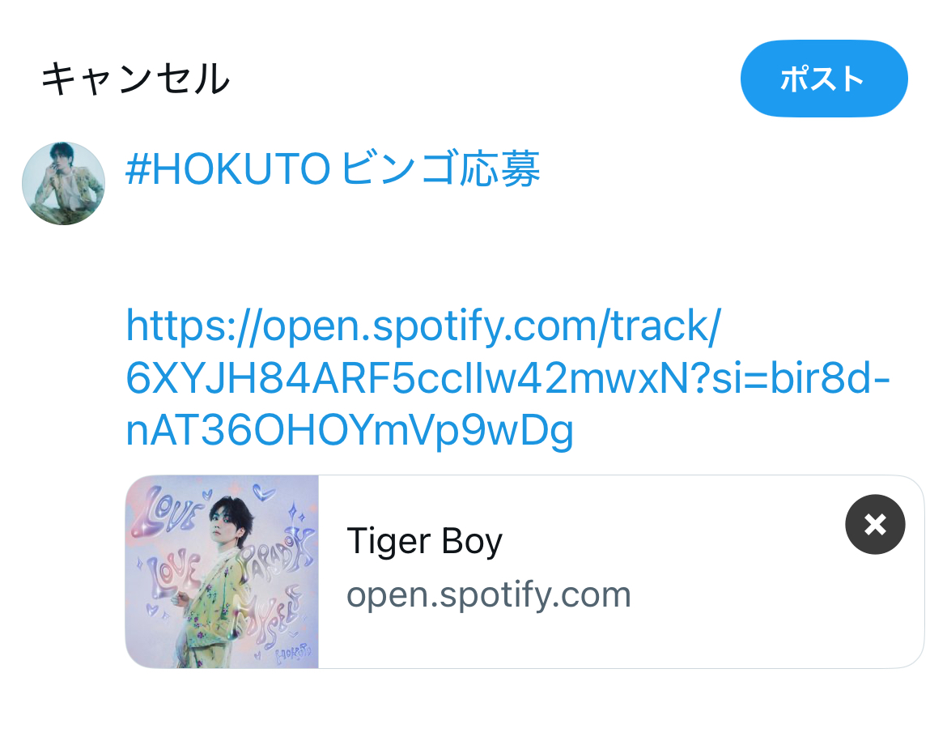This screenshot has width=947, height=737.
Task: Click open.spotify.com domain in preview card
Action: coord(489,595)
